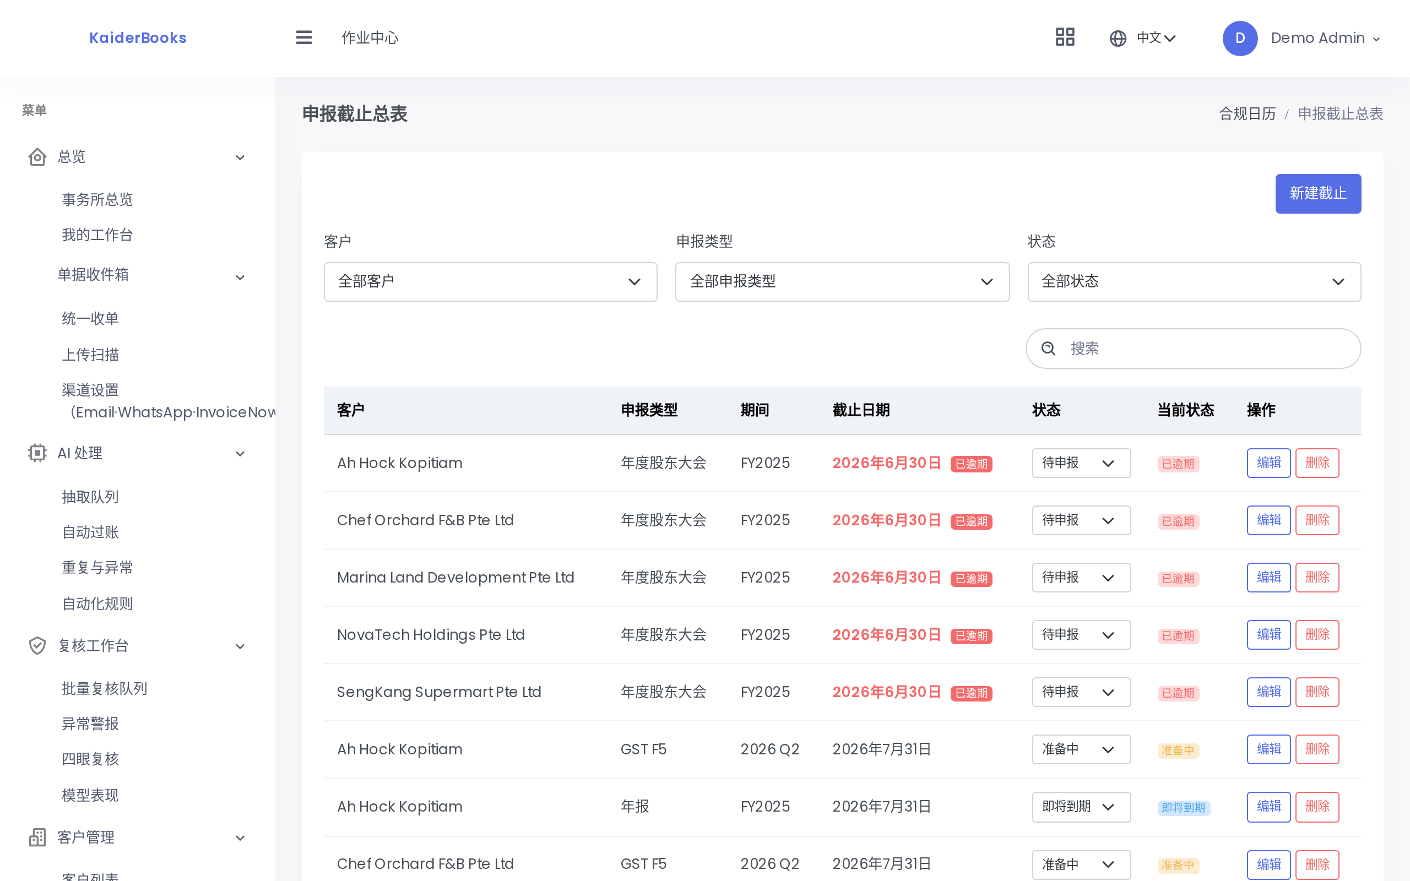This screenshot has height=881, width=1410.
Task: Open the Demo Admin avatar
Action: point(1239,39)
